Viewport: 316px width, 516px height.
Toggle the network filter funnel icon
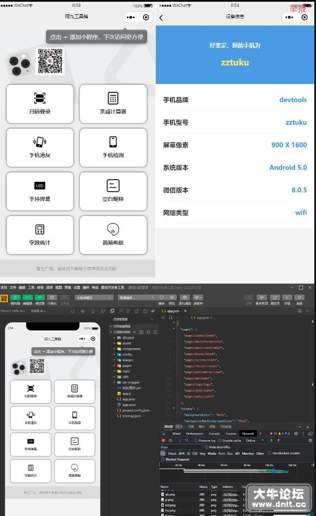180,441
